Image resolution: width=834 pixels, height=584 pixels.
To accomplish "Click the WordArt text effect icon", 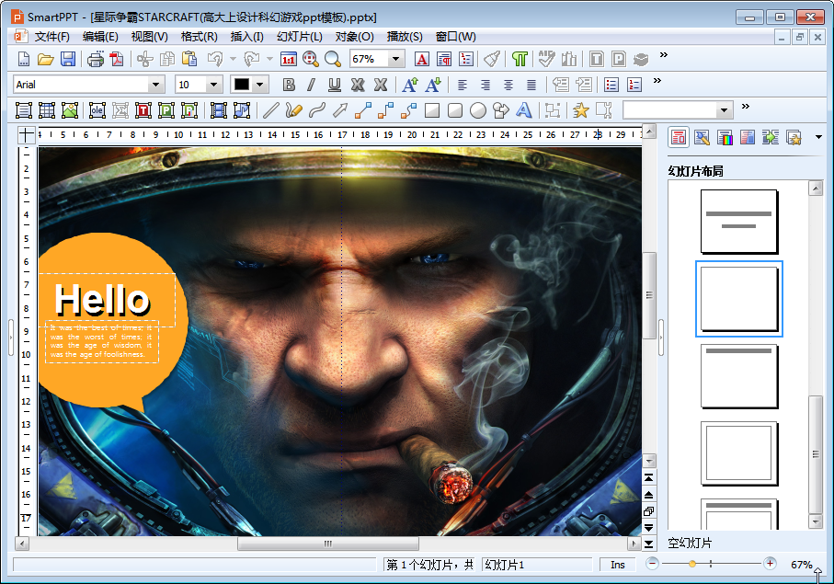I will [x=524, y=110].
